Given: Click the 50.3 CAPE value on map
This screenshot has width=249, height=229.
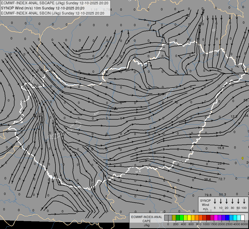Looking at the screenshot, I should (x=223, y=194).
